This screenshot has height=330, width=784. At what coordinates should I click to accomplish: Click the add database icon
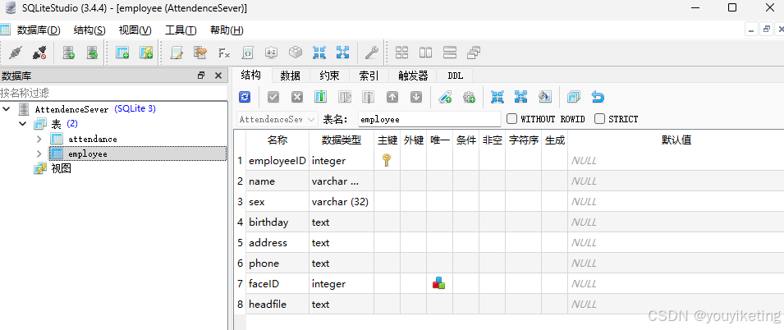click(68, 53)
